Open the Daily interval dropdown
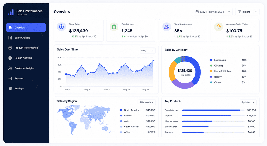The width and height of the screenshot is (267, 146). pyautogui.click(x=147, y=51)
